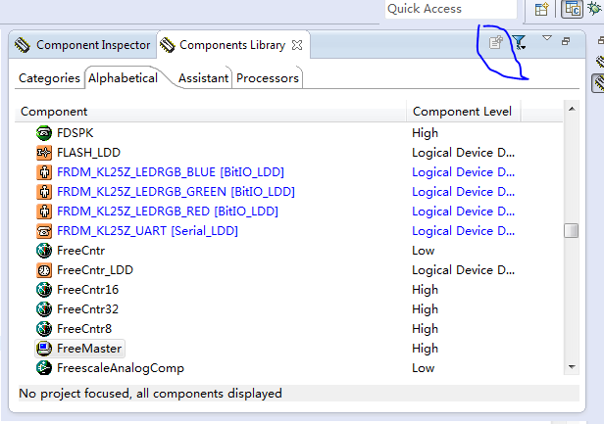Click the FLASH_LDD component icon
604x424 pixels.
44,152
